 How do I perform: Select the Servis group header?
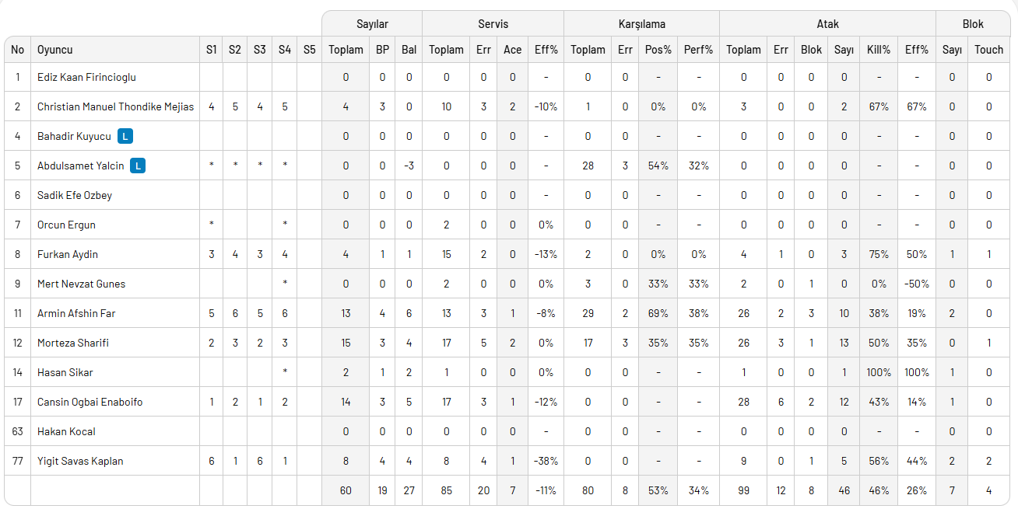[493, 24]
